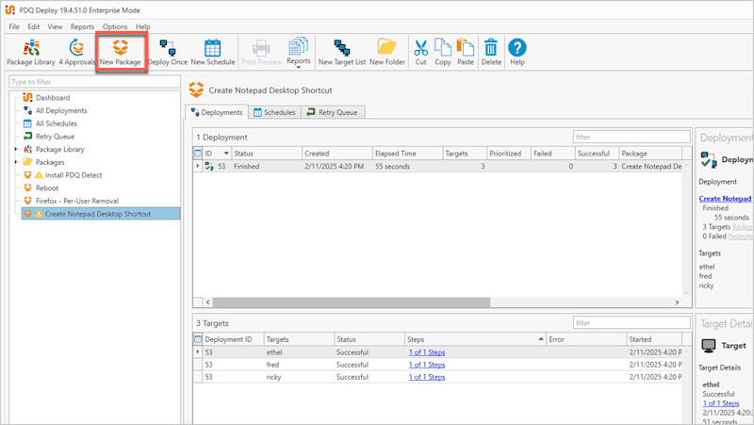
Task: Select All Deployments in the tree
Action: point(61,110)
